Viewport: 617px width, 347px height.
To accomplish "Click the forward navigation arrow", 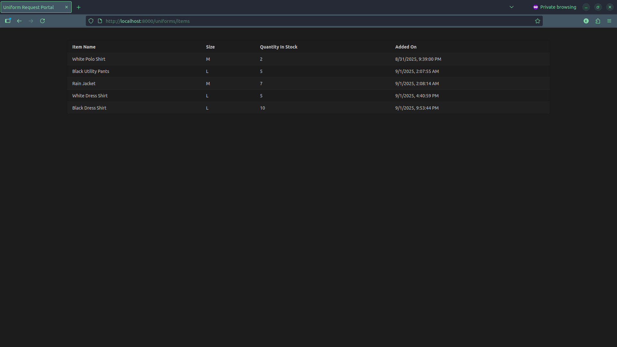I will pos(31,21).
